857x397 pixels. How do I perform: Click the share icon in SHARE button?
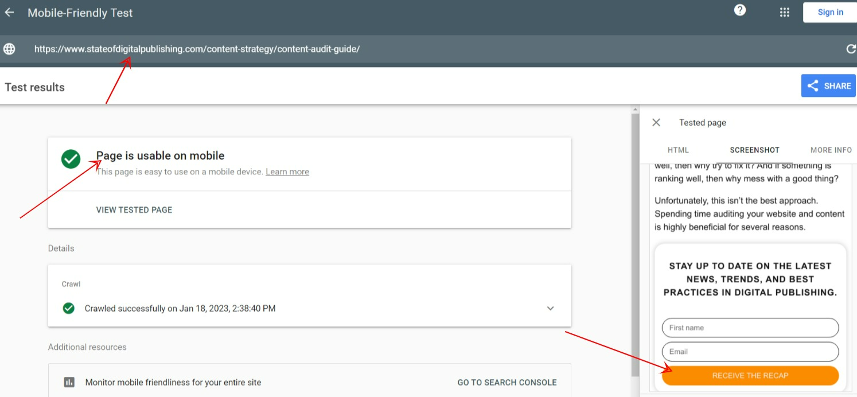click(x=812, y=86)
